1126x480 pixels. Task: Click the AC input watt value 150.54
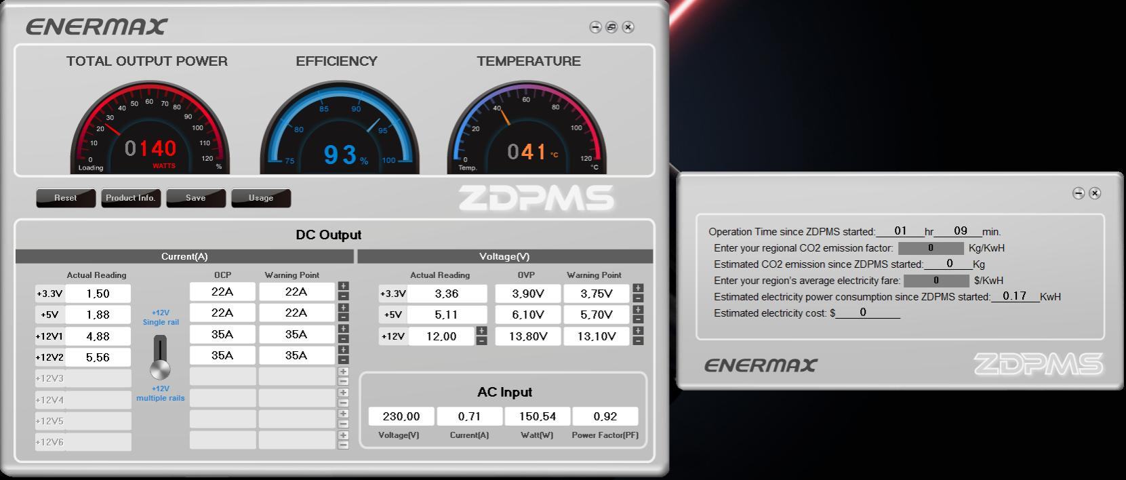coord(538,416)
